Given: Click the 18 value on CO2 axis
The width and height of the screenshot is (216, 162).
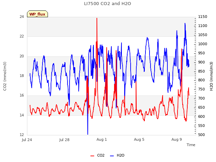Looking at the screenshot, I should (22, 76).
